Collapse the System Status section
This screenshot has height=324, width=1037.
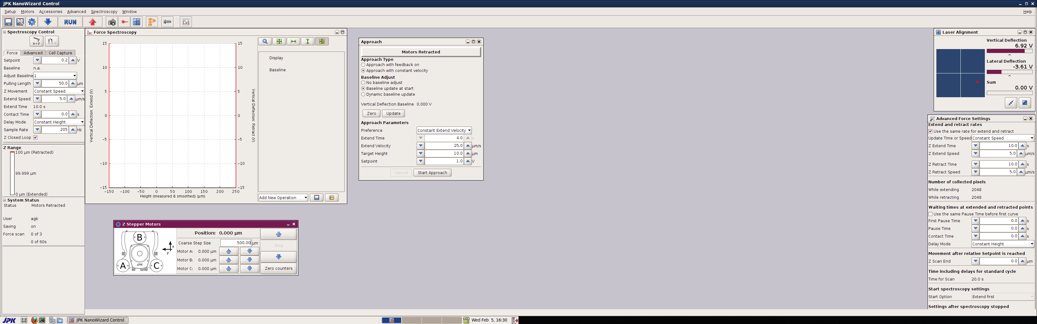click(5, 200)
